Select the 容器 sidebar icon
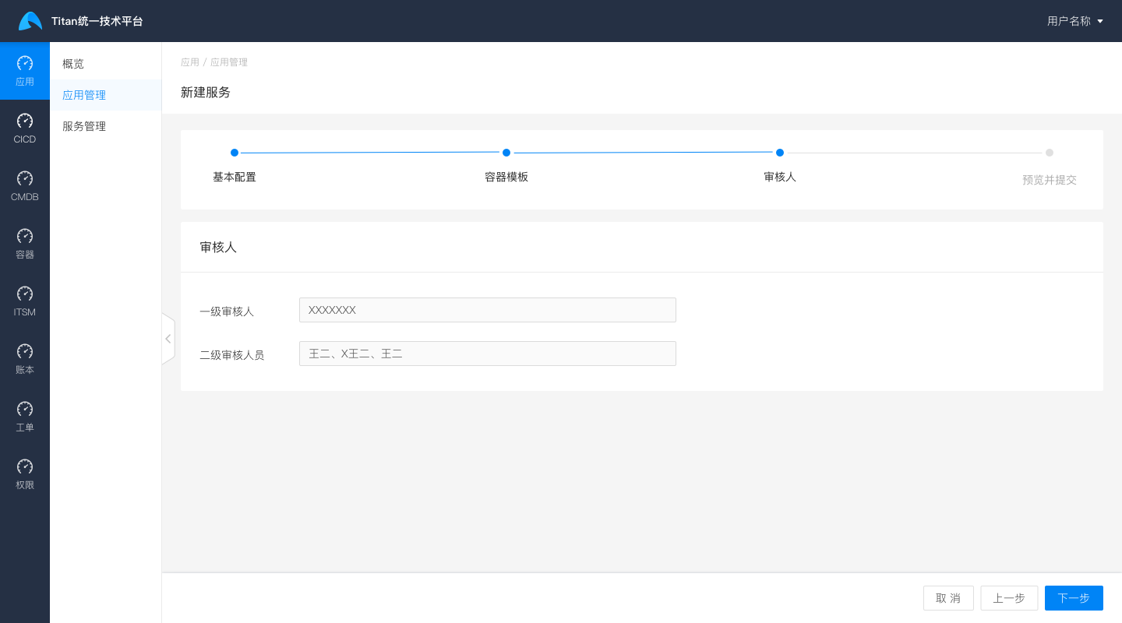 tap(25, 244)
